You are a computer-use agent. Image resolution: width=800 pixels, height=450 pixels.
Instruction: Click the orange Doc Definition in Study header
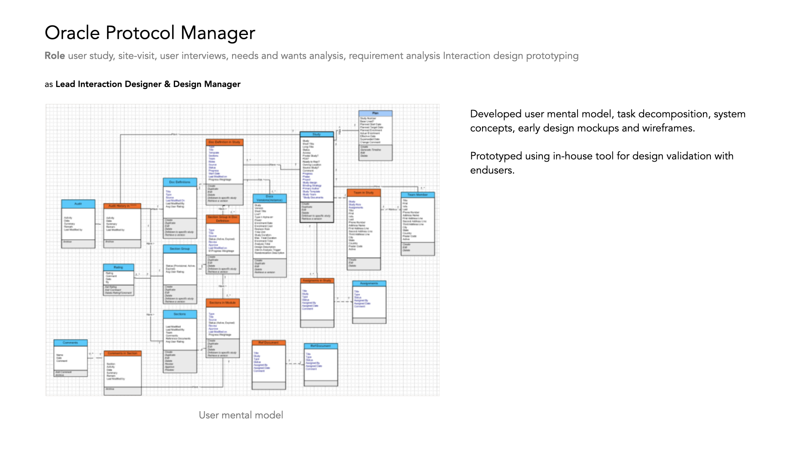pyautogui.click(x=224, y=142)
